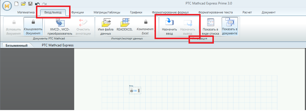Click Документы PTC Mathcad group label
The width and height of the screenshot is (306, 112).
click(49, 39)
